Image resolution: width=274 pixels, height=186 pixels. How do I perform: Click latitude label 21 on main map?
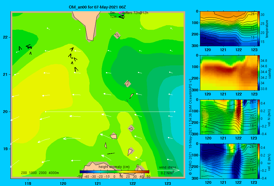(x=5, y=74)
